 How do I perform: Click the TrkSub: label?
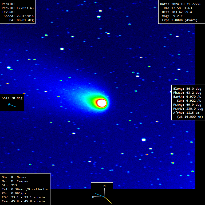coord(8,12)
